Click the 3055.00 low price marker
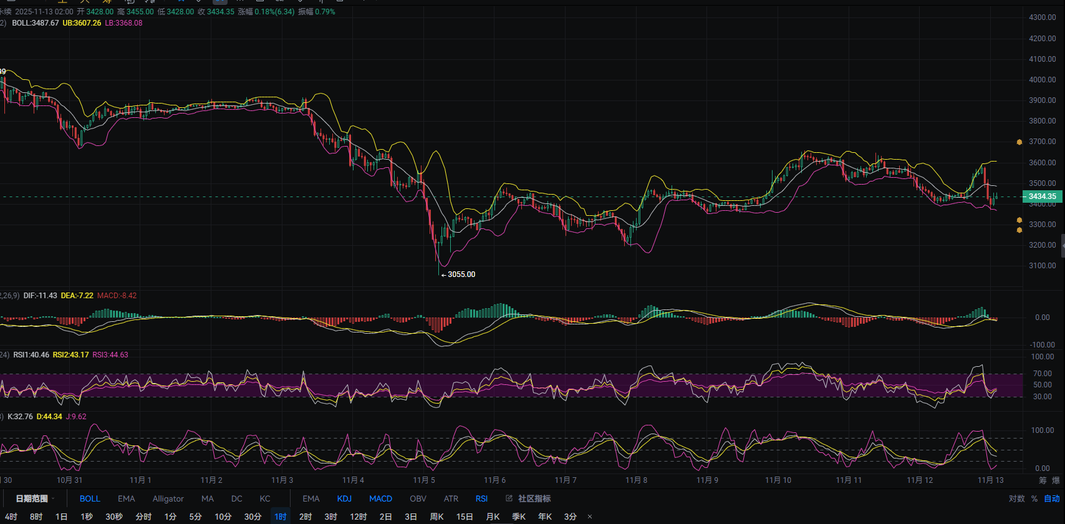1065x524 pixels. [x=461, y=274]
